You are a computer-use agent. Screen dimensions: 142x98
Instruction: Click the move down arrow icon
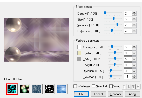[x=129, y=87]
